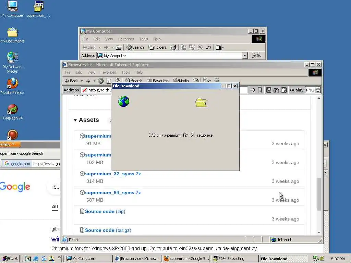Open File menu in My Computer window
The width and height of the screenshot is (351, 263).
click(85, 39)
